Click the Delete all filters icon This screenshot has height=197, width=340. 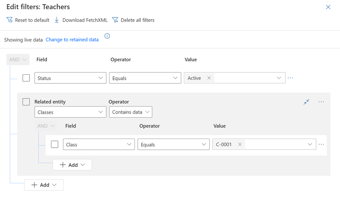tap(115, 20)
